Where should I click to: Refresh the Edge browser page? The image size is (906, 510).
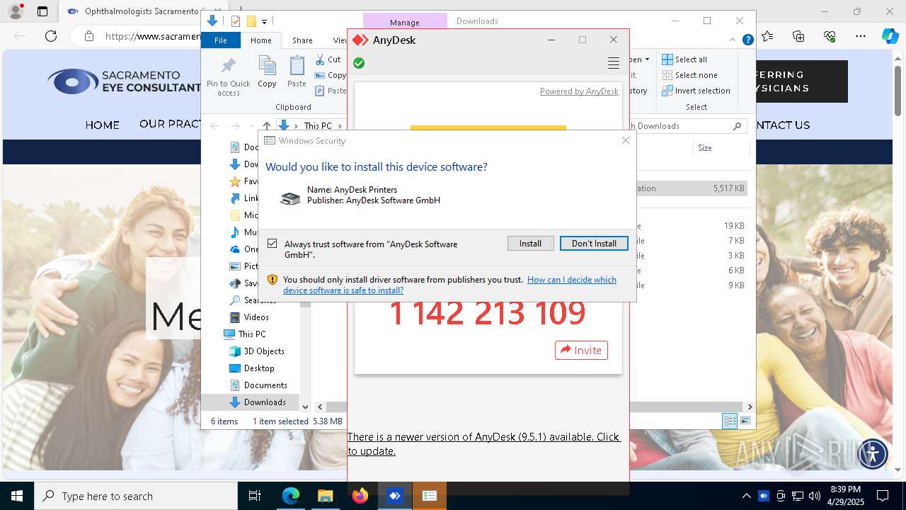(51, 36)
